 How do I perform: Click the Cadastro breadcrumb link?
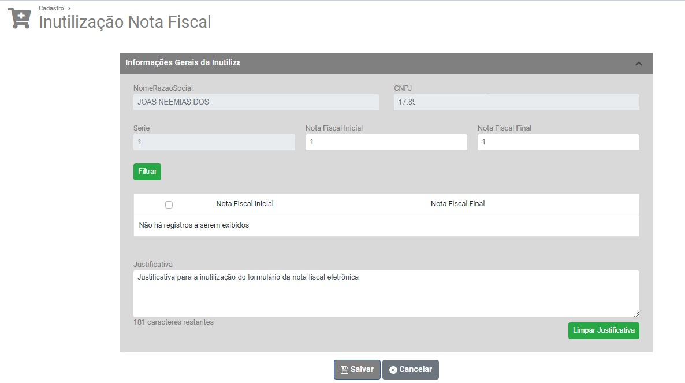[51, 8]
